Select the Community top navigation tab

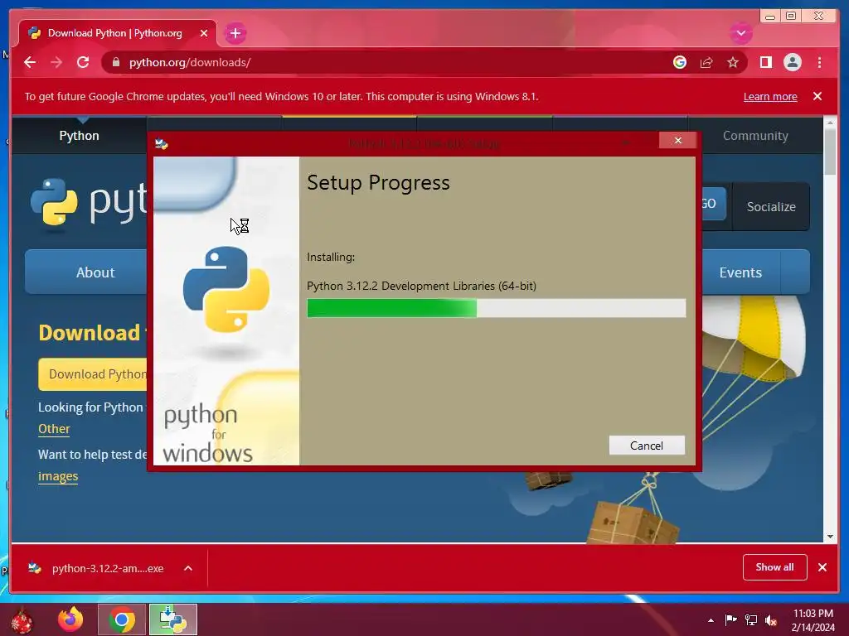pos(755,136)
